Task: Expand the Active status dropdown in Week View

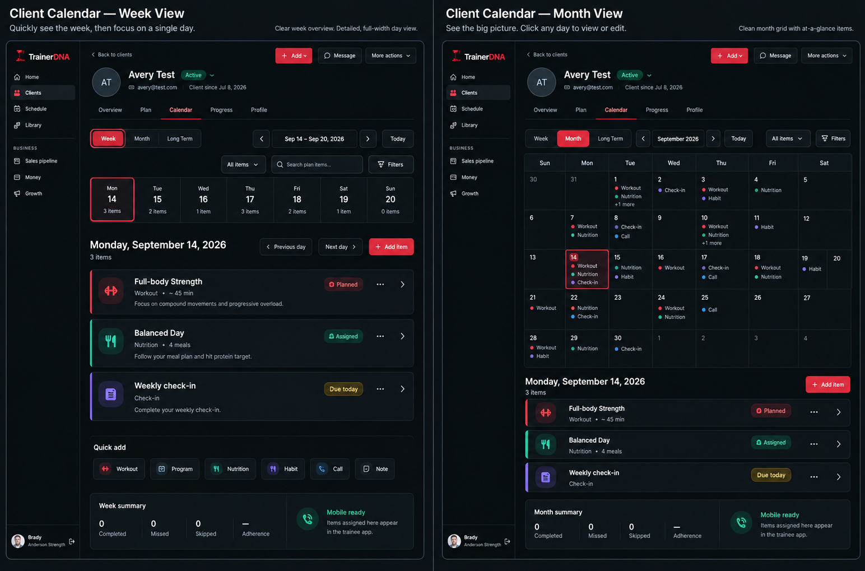Action: 212,75
